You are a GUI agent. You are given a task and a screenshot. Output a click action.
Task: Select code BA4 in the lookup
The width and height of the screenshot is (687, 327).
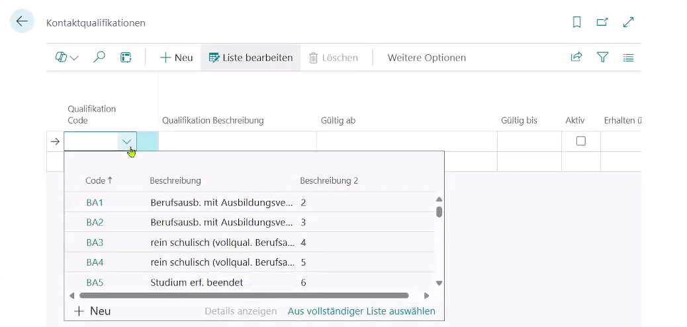(x=95, y=263)
